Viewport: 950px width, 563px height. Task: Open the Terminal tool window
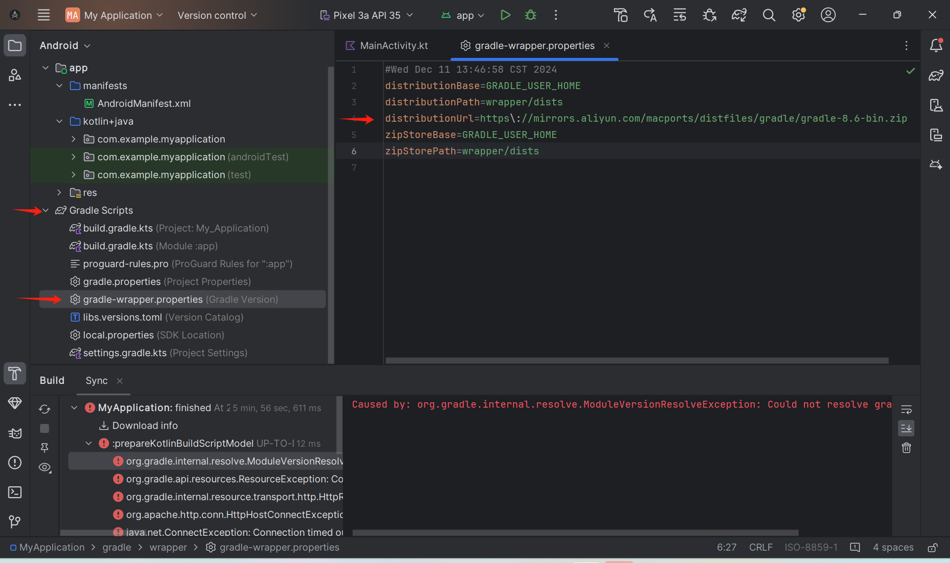15,492
